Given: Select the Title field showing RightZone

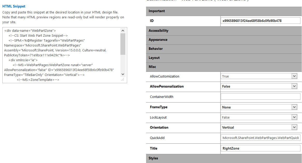Looking at the screenshot, I should [260, 148].
